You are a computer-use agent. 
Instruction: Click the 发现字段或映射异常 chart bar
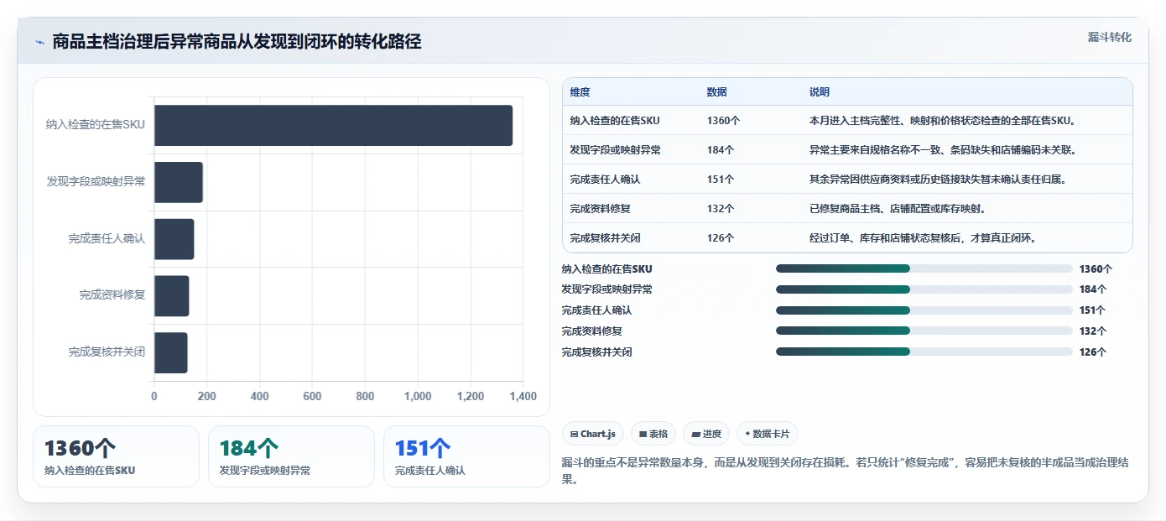point(179,182)
